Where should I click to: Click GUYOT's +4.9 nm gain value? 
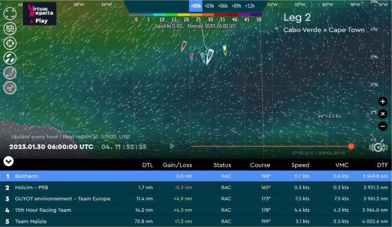pos(183,199)
